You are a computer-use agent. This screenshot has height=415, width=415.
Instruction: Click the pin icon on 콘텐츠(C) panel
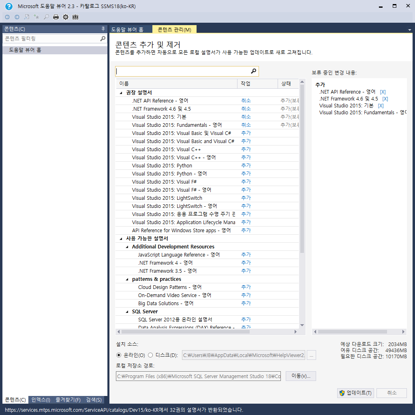point(103,29)
